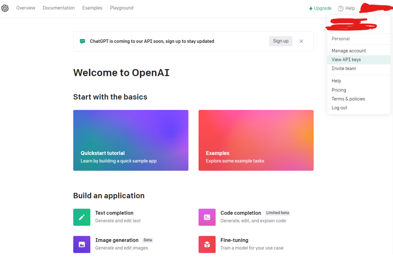Open the Image generation heading link
Image resolution: width=393 pixels, height=259 pixels.
pyautogui.click(x=117, y=240)
